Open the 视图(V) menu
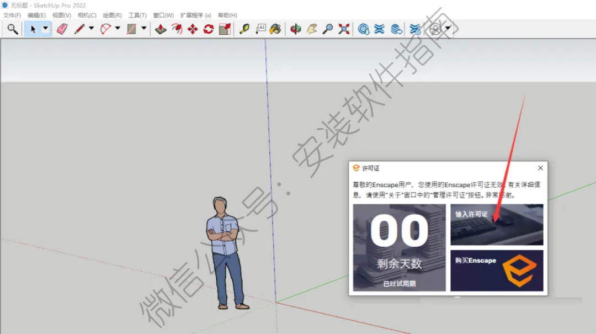Screen dimensions: 596x334 click(x=62, y=15)
